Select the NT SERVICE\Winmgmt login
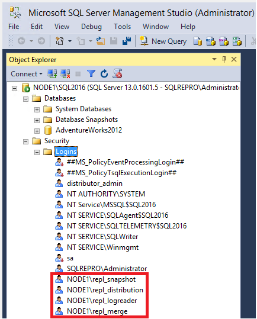Screen dimensions: 257x319 click(102, 247)
